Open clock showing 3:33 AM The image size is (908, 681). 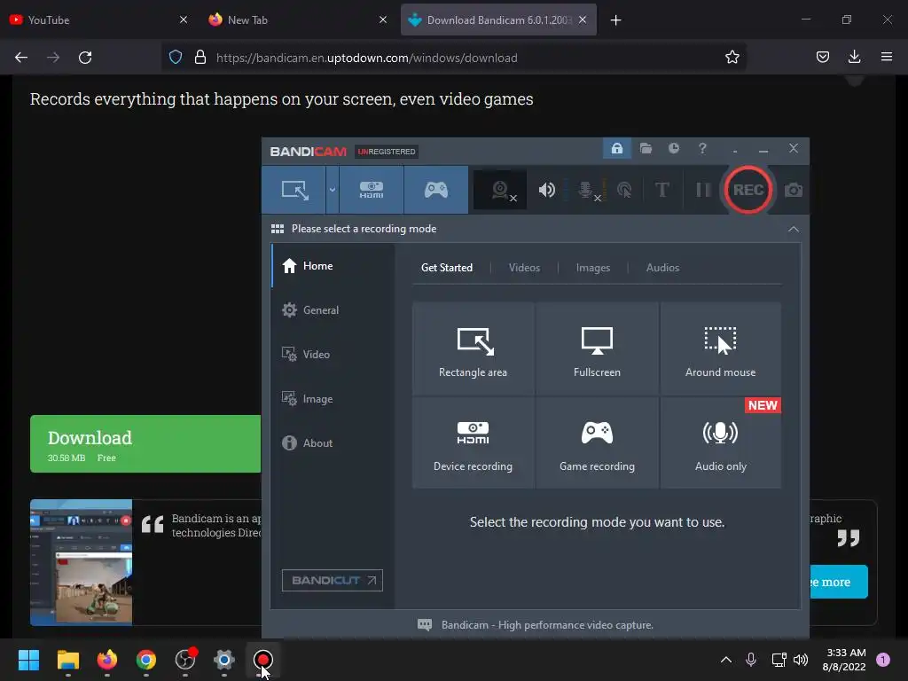click(846, 660)
